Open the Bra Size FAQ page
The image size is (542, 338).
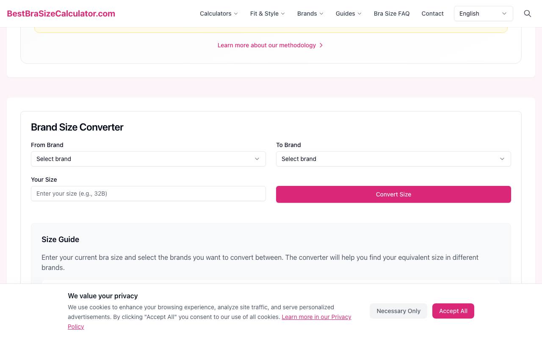[x=392, y=14]
